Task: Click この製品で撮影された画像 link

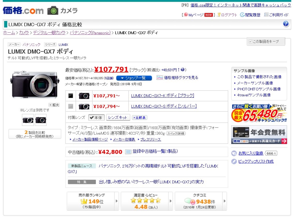Action: (259, 77)
